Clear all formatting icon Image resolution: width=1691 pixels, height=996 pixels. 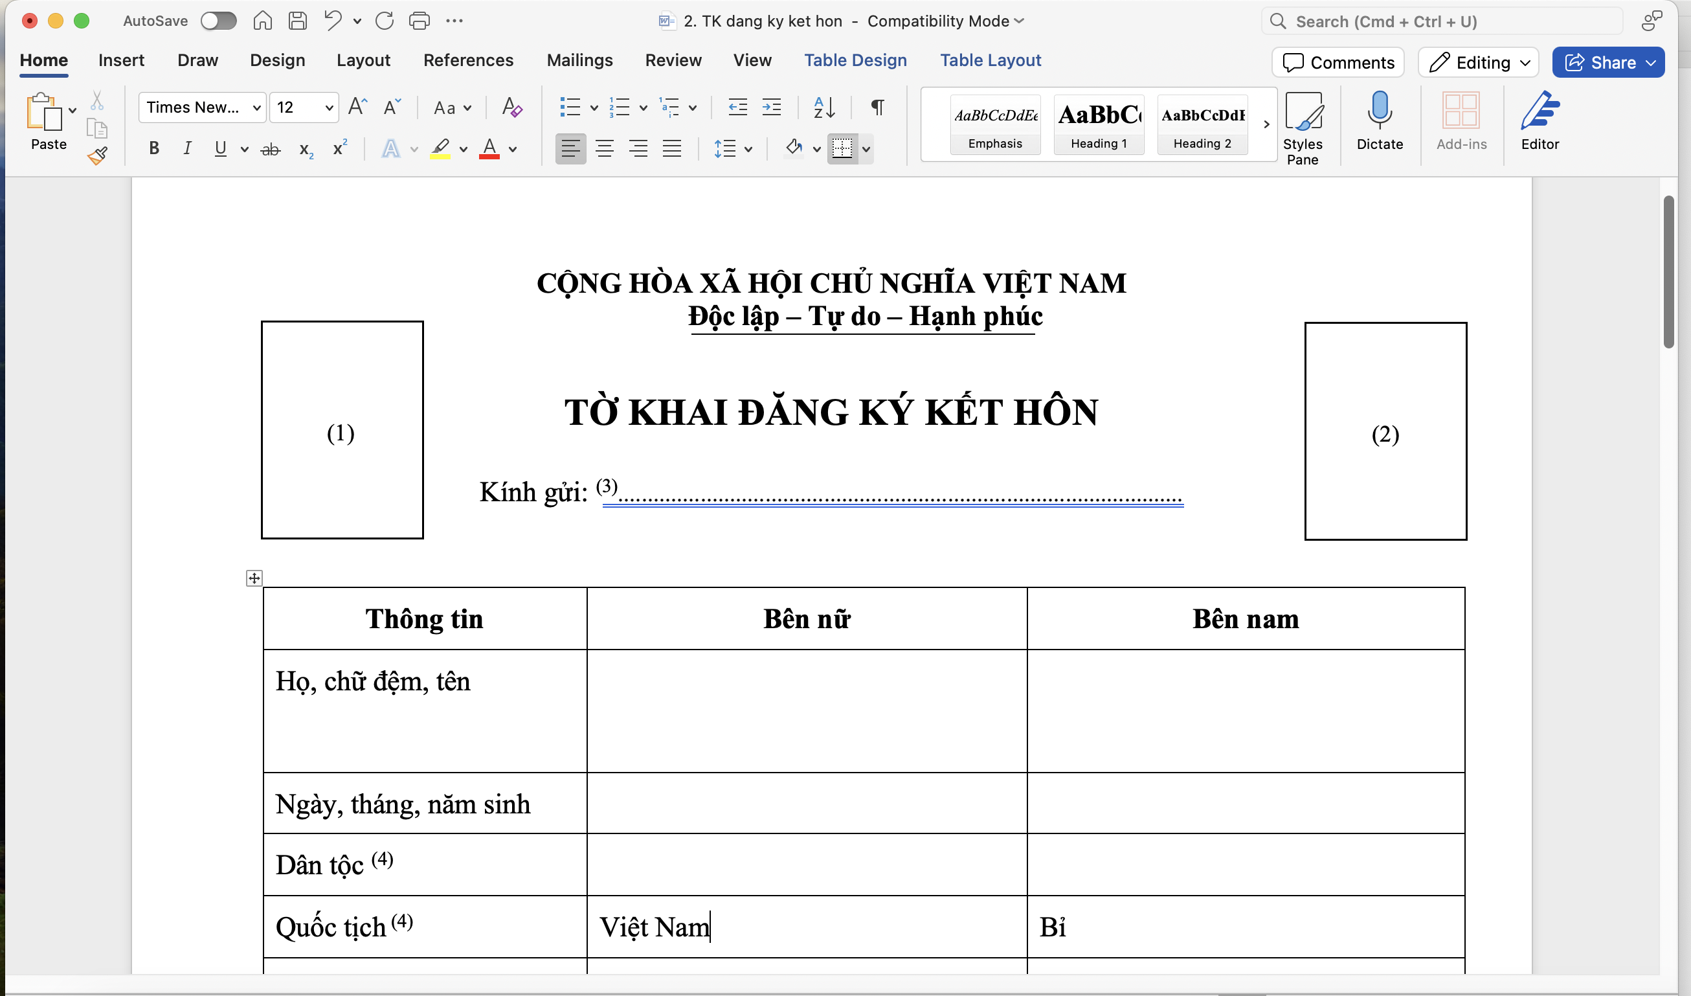coord(512,107)
